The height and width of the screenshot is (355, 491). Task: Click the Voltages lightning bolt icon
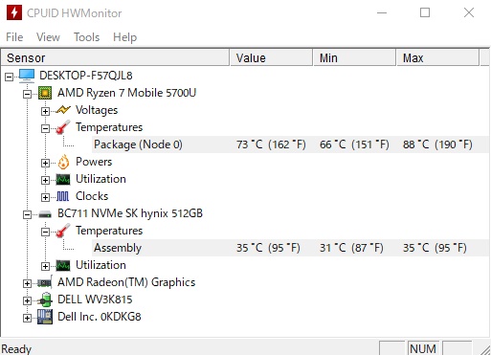click(63, 110)
